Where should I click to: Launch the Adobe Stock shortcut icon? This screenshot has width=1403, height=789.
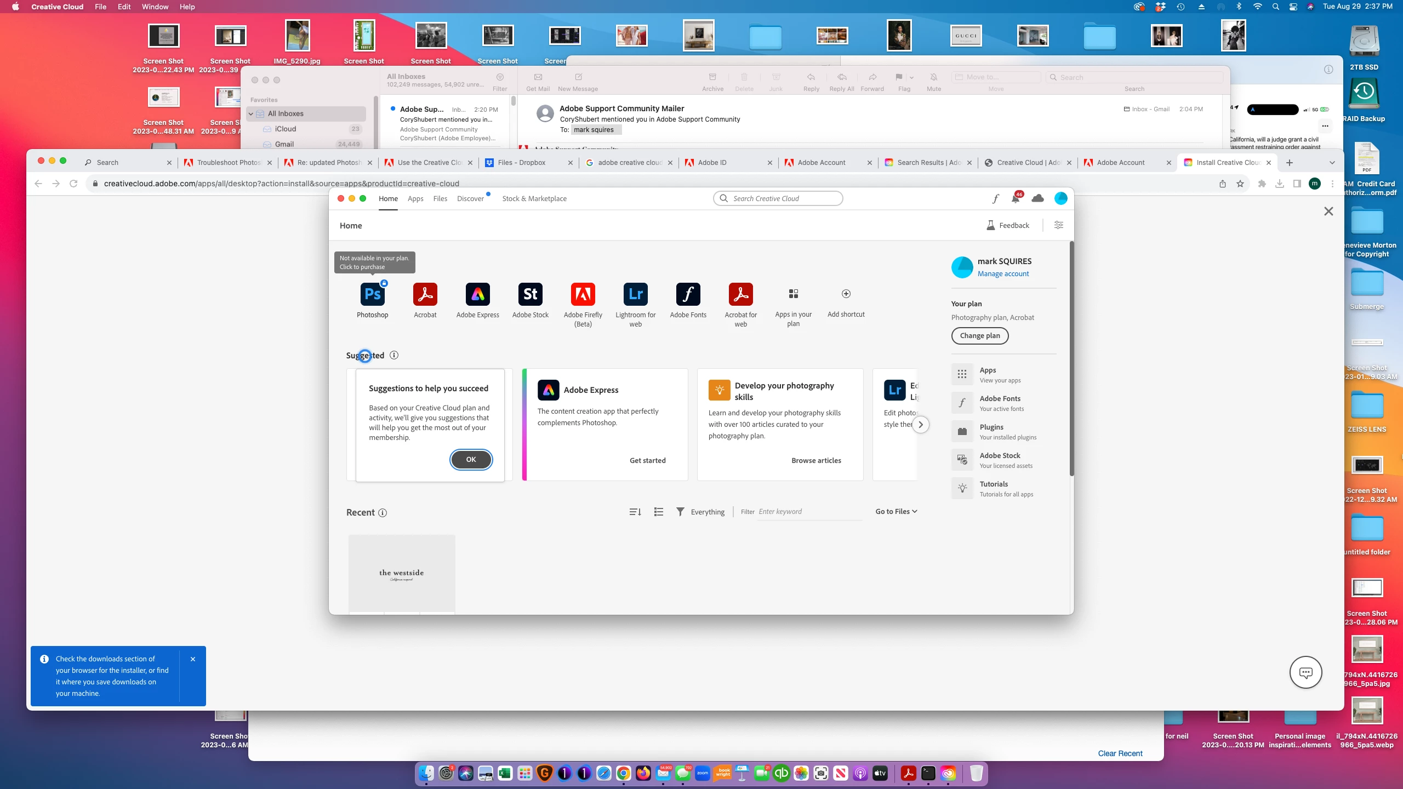pos(530,294)
